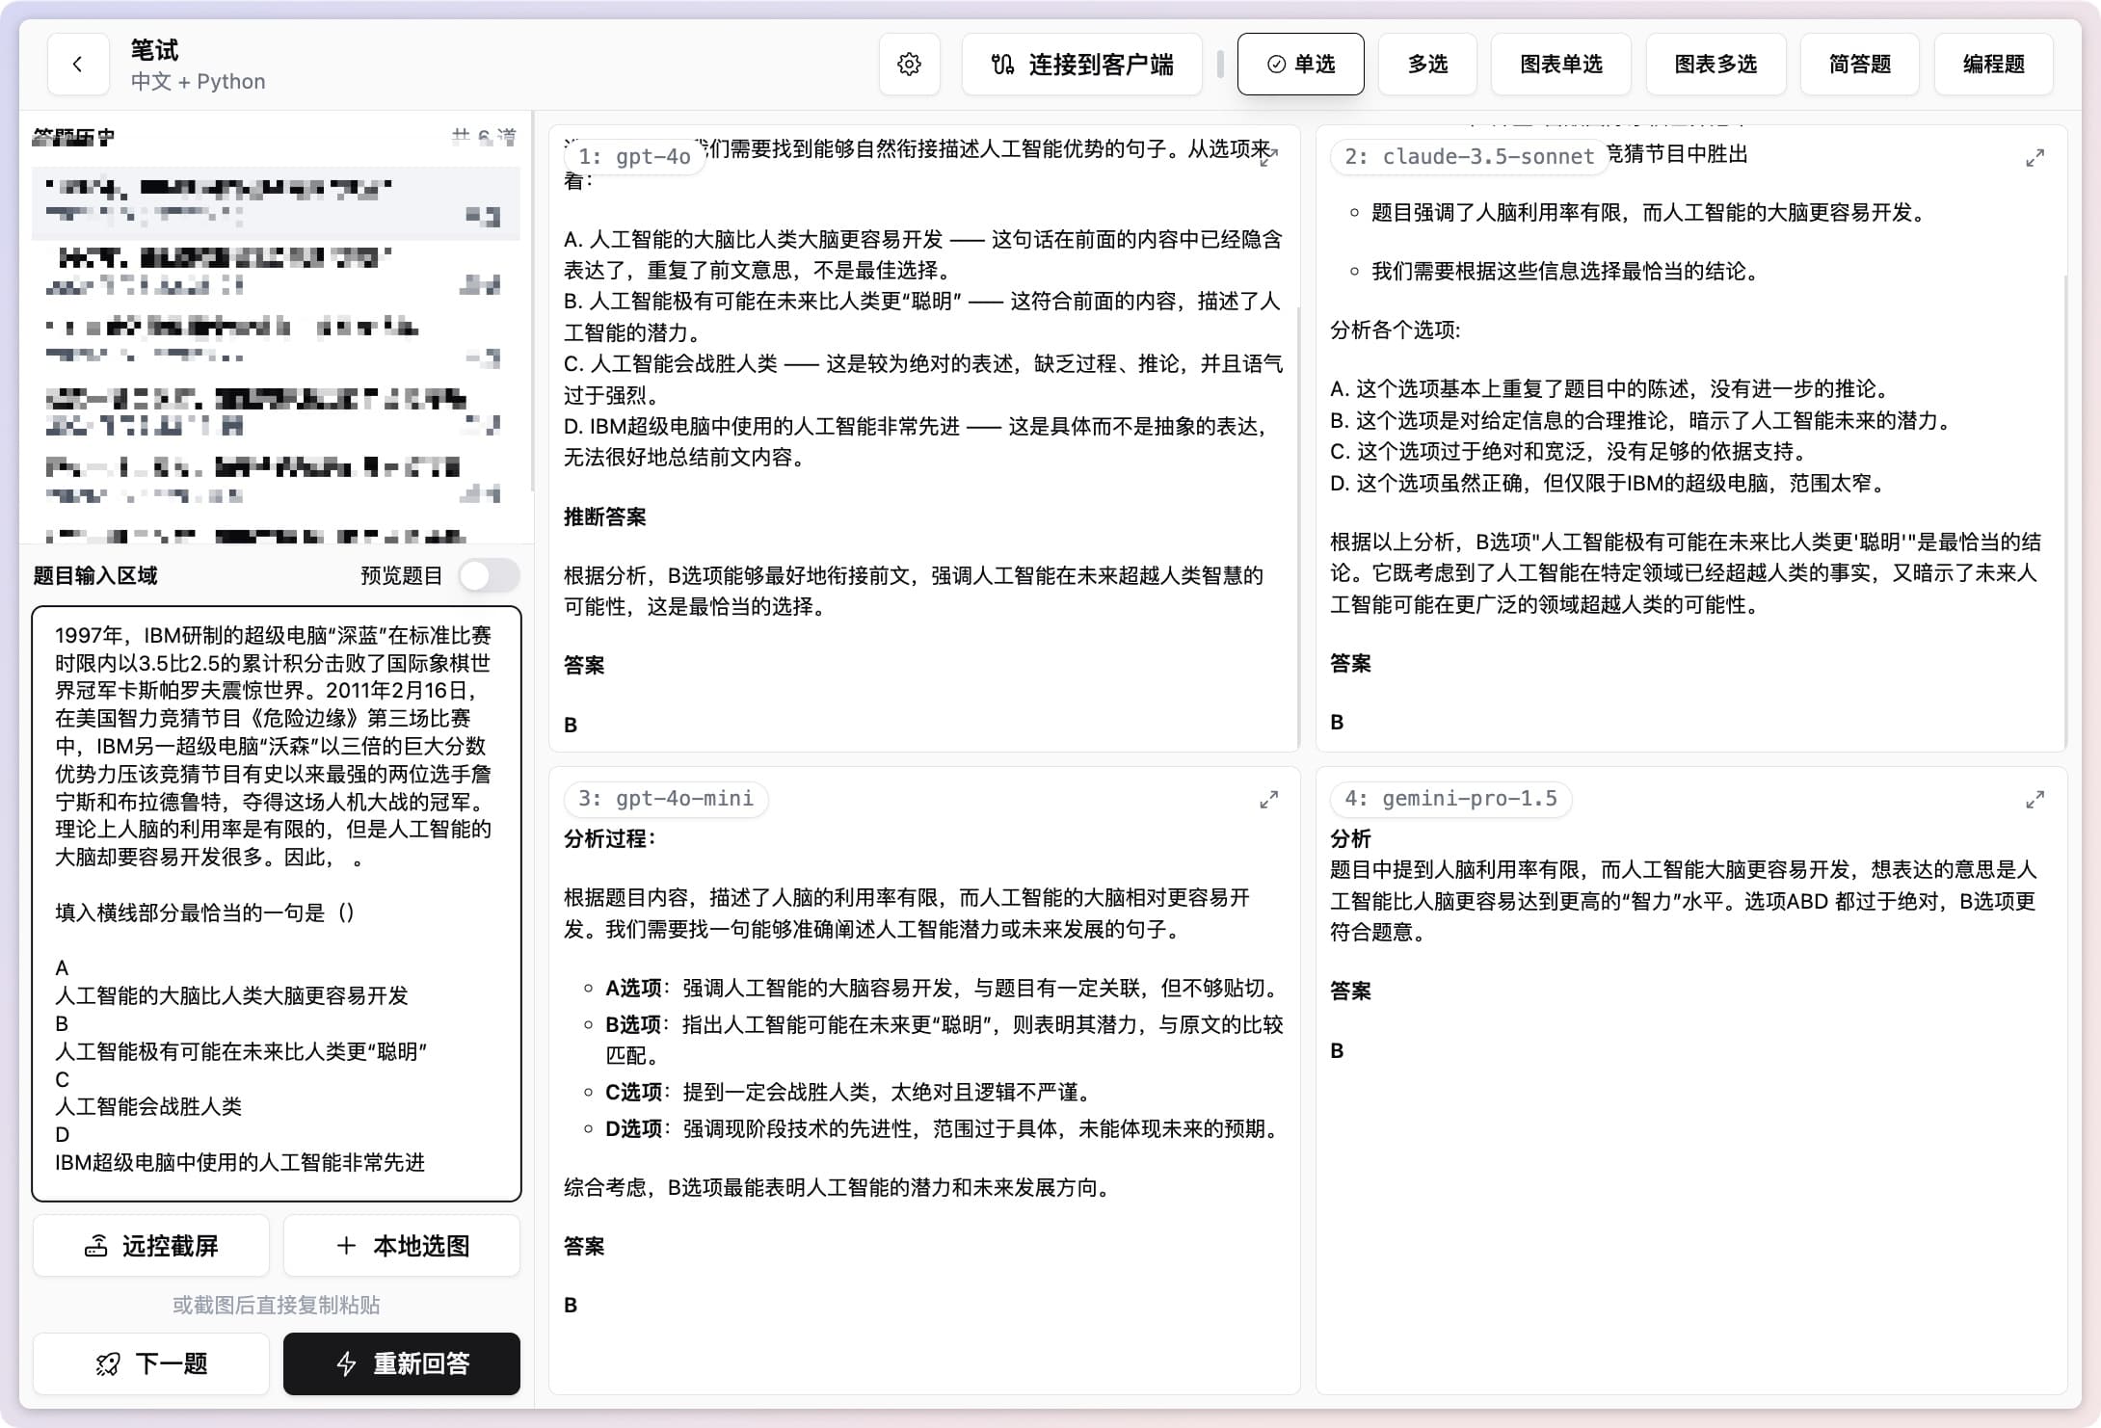
Task: Click the '3: gpt-4o-mini' model label
Action: (666, 799)
